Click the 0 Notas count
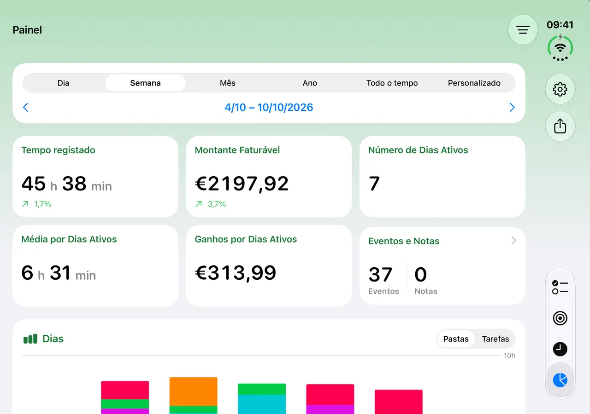 point(425,281)
